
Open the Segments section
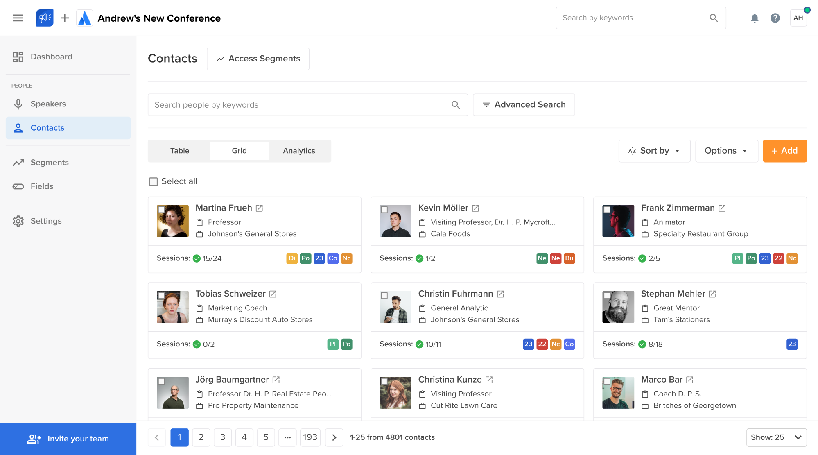(49, 162)
